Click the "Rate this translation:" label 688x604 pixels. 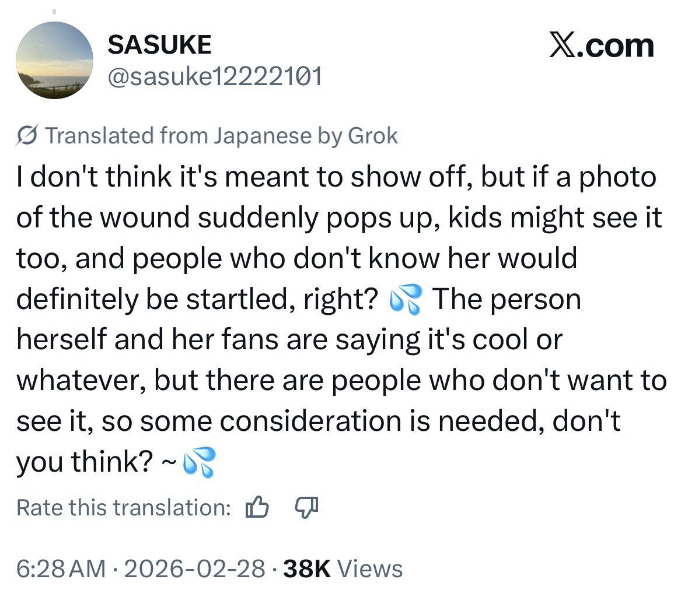coord(124,508)
